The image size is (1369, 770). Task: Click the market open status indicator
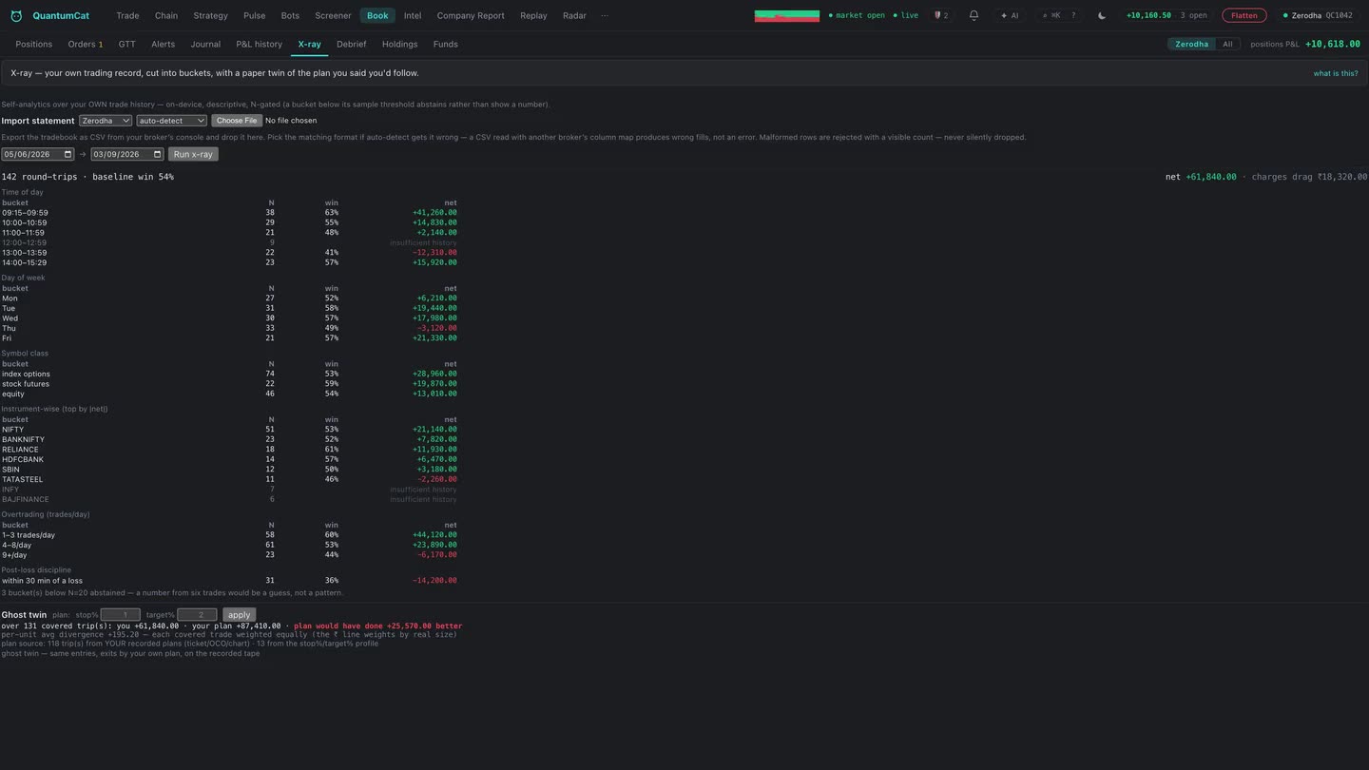coord(857,16)
